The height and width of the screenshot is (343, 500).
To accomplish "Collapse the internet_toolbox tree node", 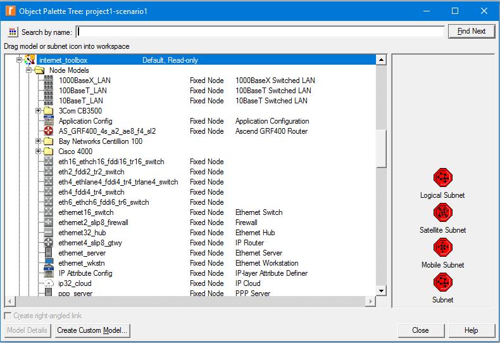I will click(x=20, y=60).
